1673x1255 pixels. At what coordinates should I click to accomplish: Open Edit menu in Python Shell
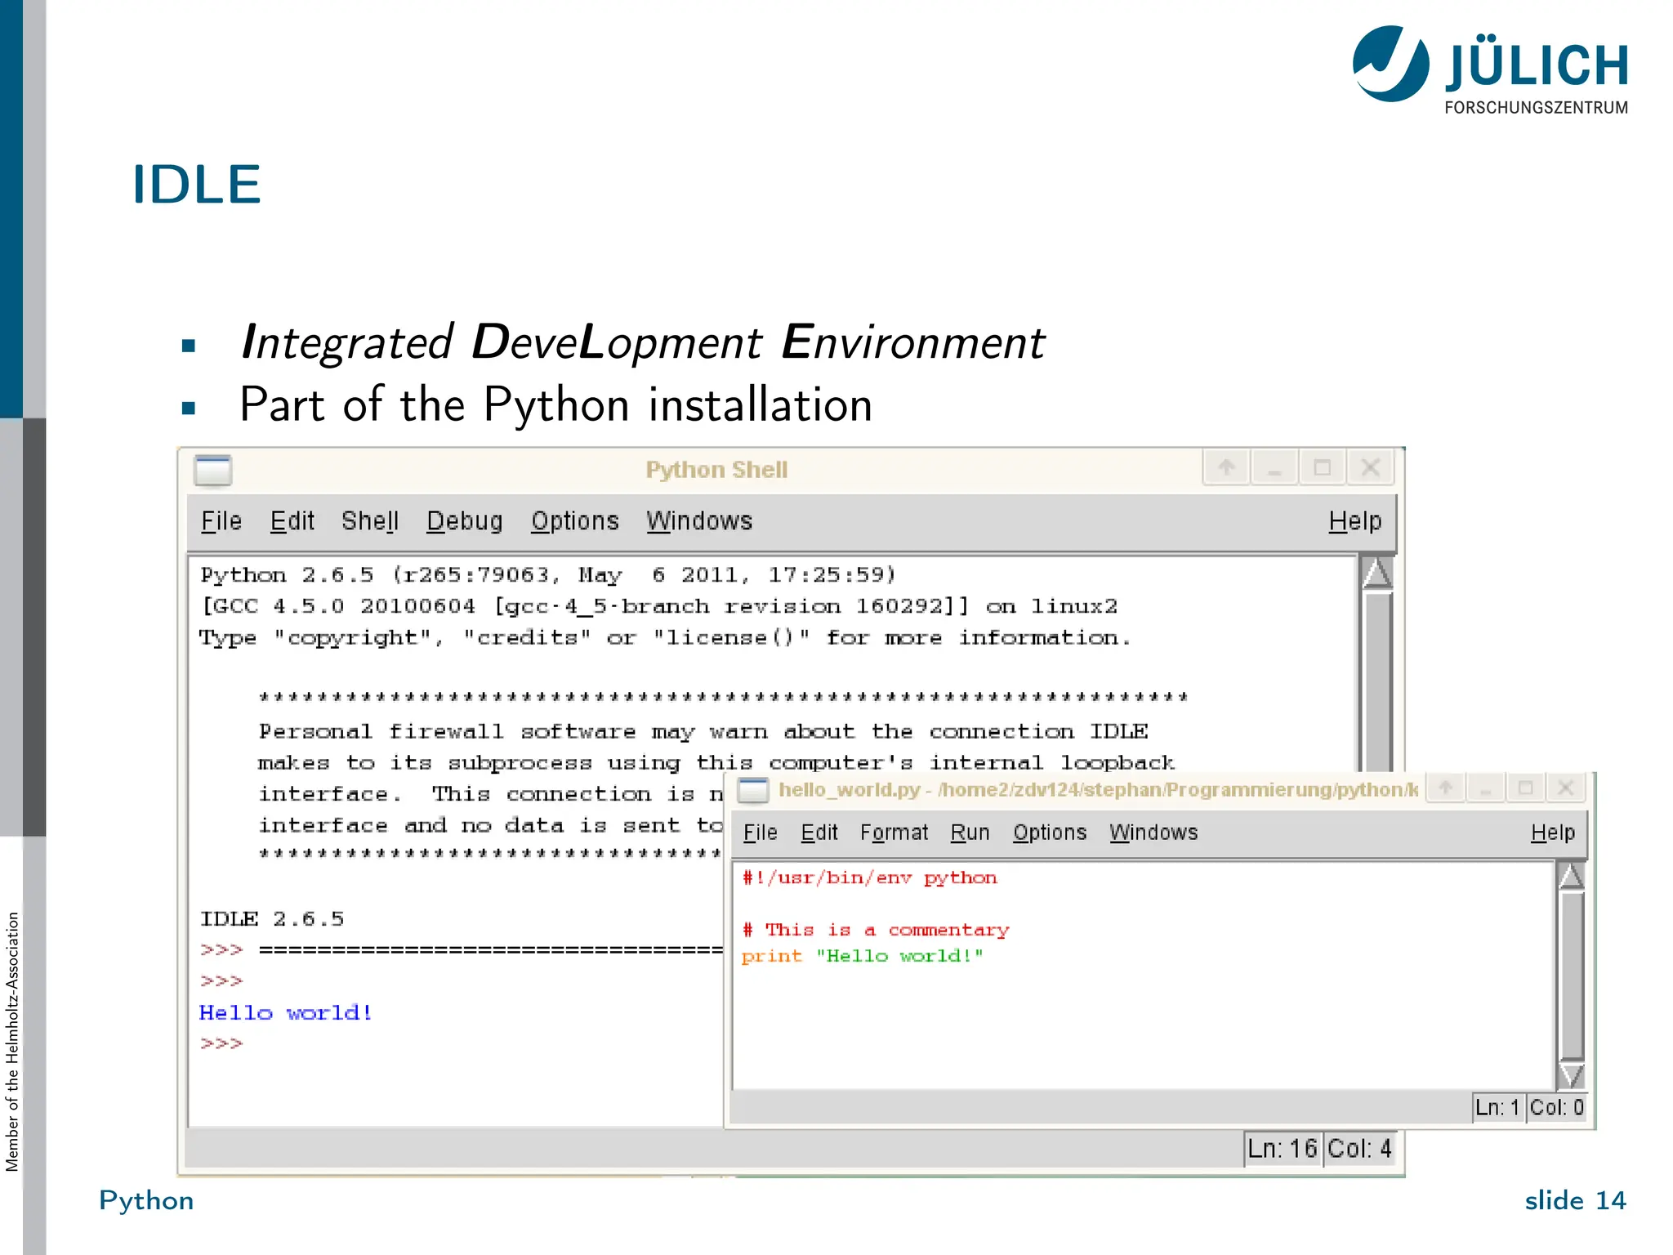[292, 521]
